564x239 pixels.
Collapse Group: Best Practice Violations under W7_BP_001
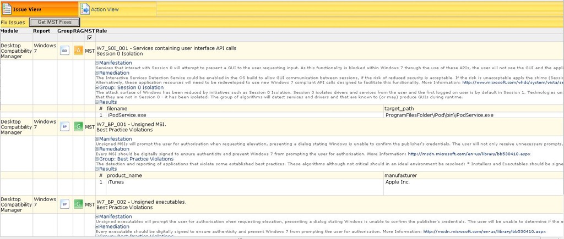pyautogui.click(x=97, y=159)
